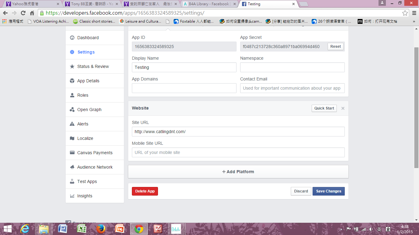Viewport: 419px width, 235px height.
Task: Click the browser Forward arrow
Action: (14, 13)
